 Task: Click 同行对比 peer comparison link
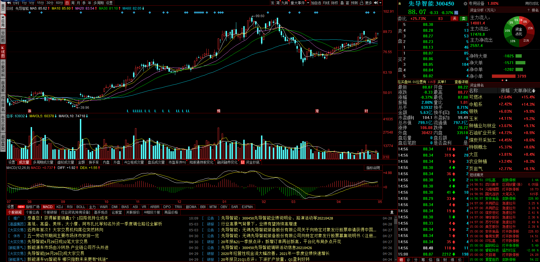[532, 4]
